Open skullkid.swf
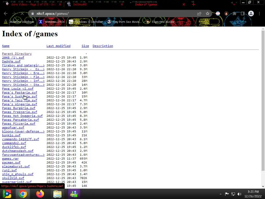The width and height of the screenshot is (265, 199). click(13, 178)
